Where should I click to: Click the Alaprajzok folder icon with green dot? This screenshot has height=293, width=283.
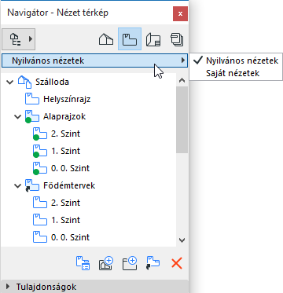(32, 116)
